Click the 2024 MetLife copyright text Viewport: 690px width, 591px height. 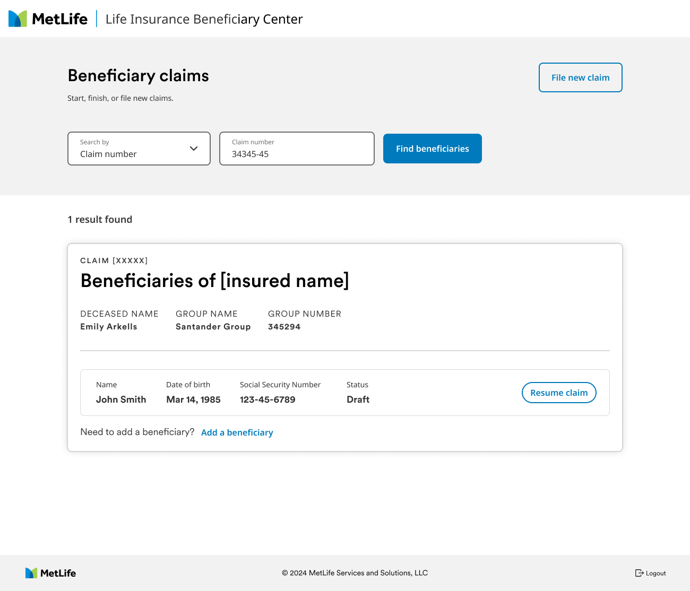(355, 573)
